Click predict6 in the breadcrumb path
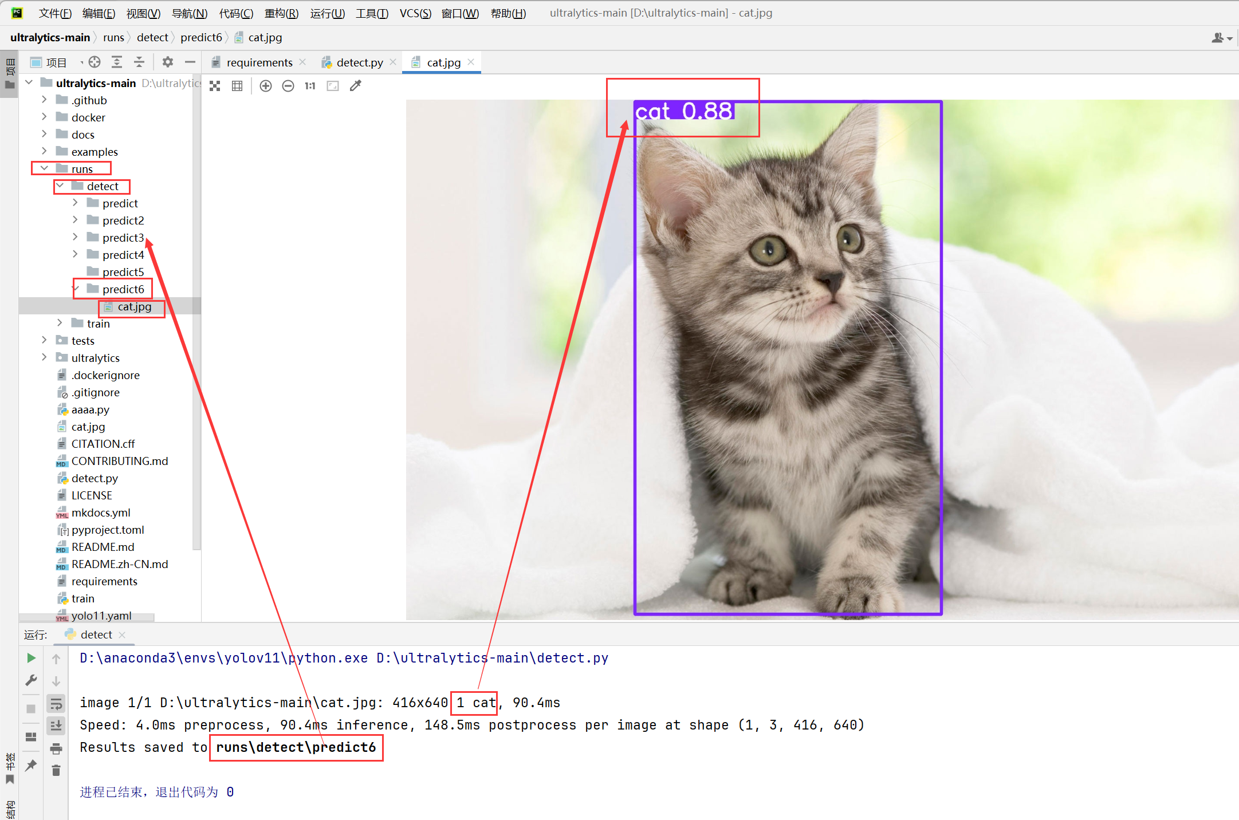 (202, 37)
